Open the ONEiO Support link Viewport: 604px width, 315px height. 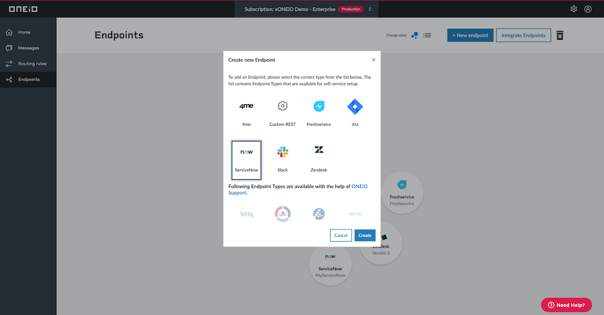(297, 189)
